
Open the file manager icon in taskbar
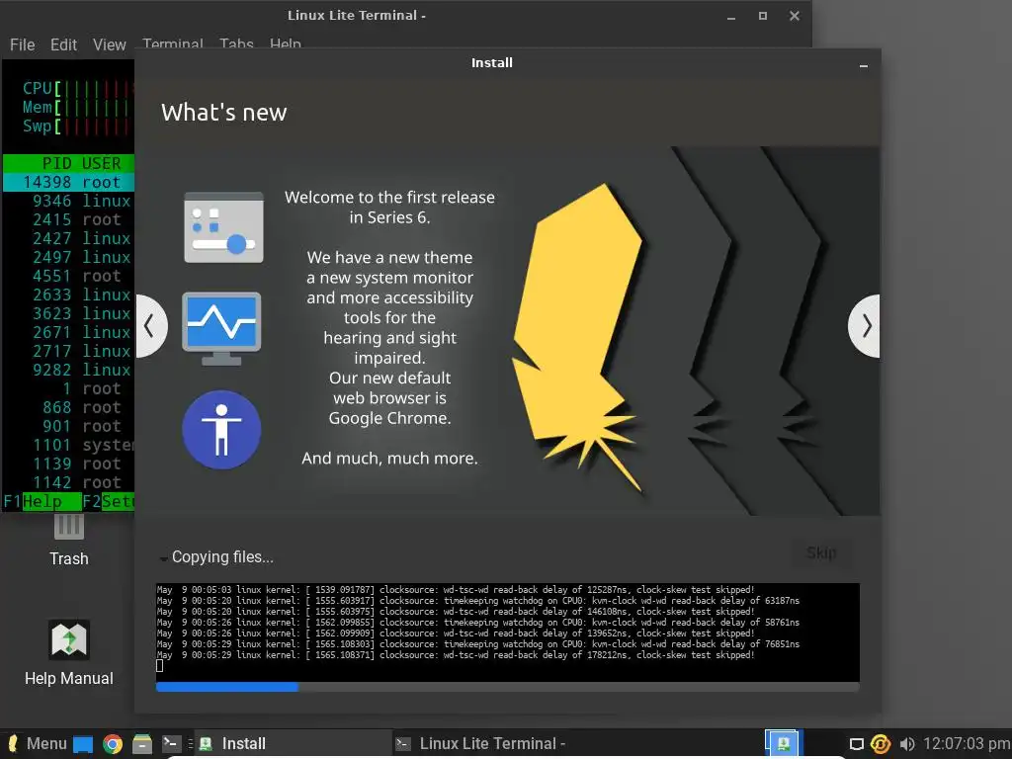click(x=142, y=744)
